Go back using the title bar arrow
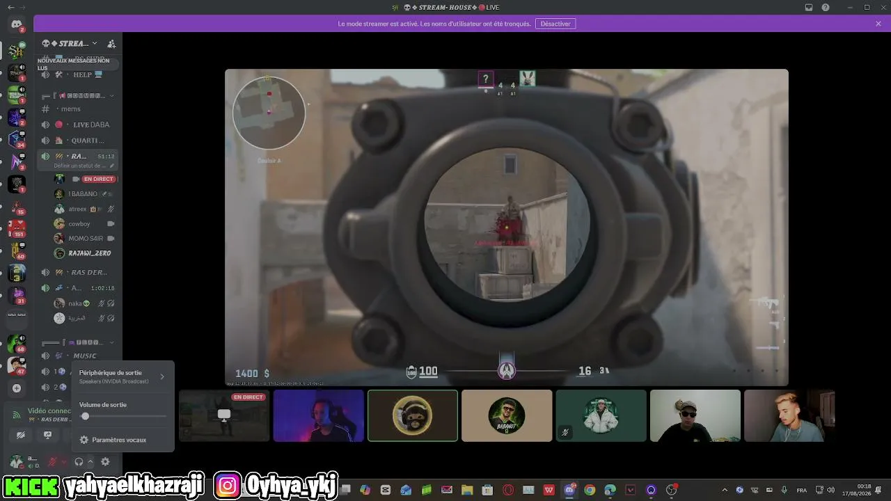Image resolution: width=891 pixels, height=501 pixels. pyautogui.click(x=10, y=7)
